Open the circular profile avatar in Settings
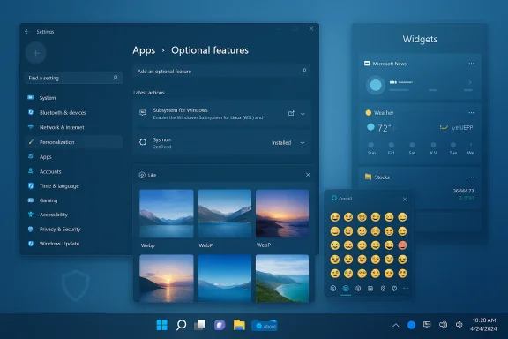This screenshot has width=508, height=339. point(35,53)
